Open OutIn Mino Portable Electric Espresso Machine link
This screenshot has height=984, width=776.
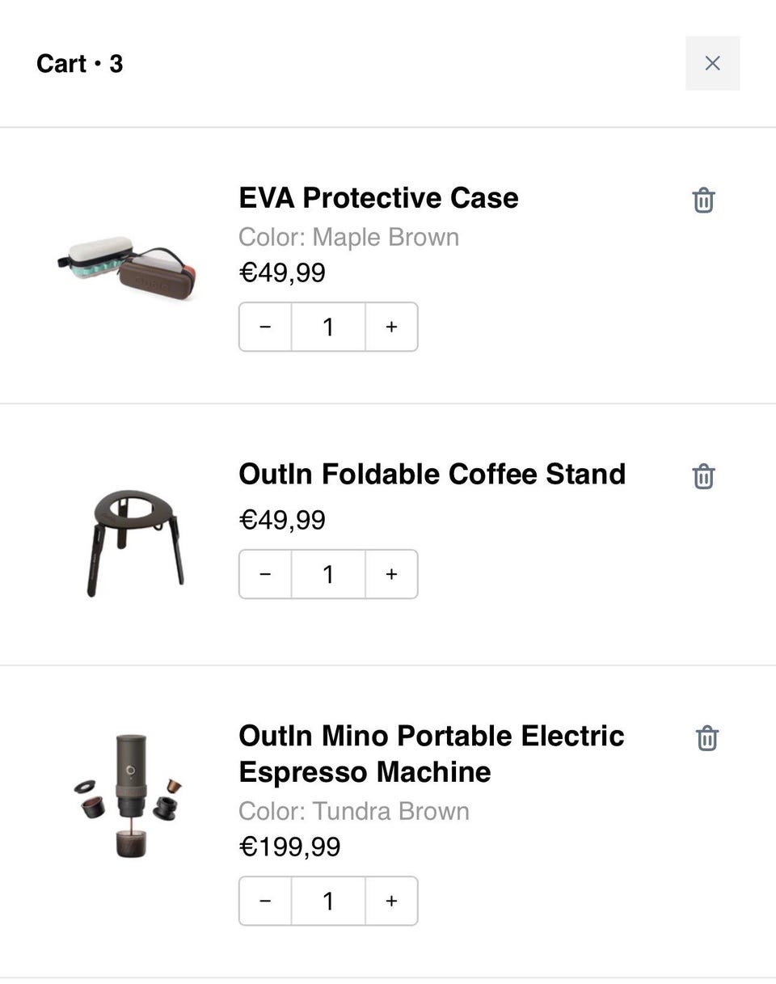(x=431, y=754)
